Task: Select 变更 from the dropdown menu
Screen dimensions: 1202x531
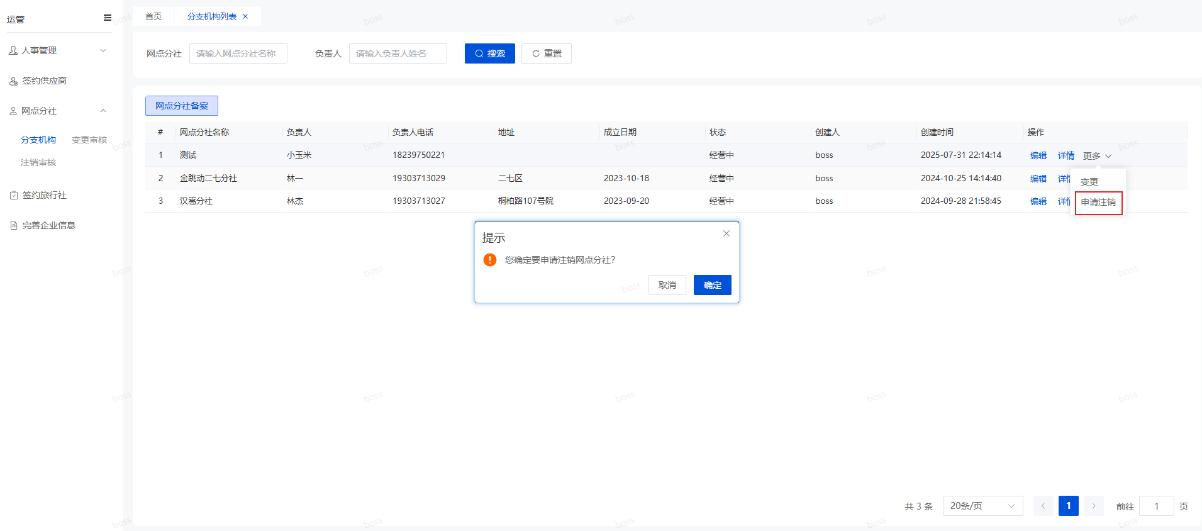Action: [1089, 182]
